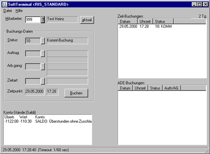Close the SoftTerminal window
The height and width of the screenshot is (154, 210).
(205, 4)
